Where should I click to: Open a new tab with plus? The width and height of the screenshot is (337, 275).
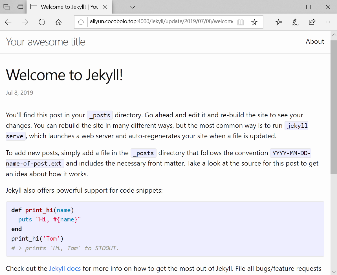click(x=119, y=7)
